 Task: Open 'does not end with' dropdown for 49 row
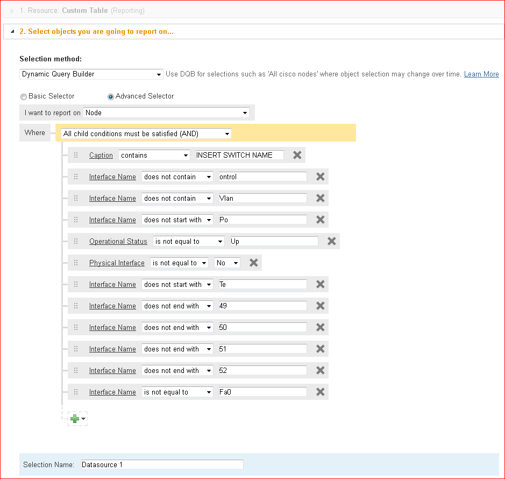click(177, 306)
